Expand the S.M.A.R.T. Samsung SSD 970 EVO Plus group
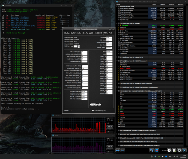 point(117,138)
